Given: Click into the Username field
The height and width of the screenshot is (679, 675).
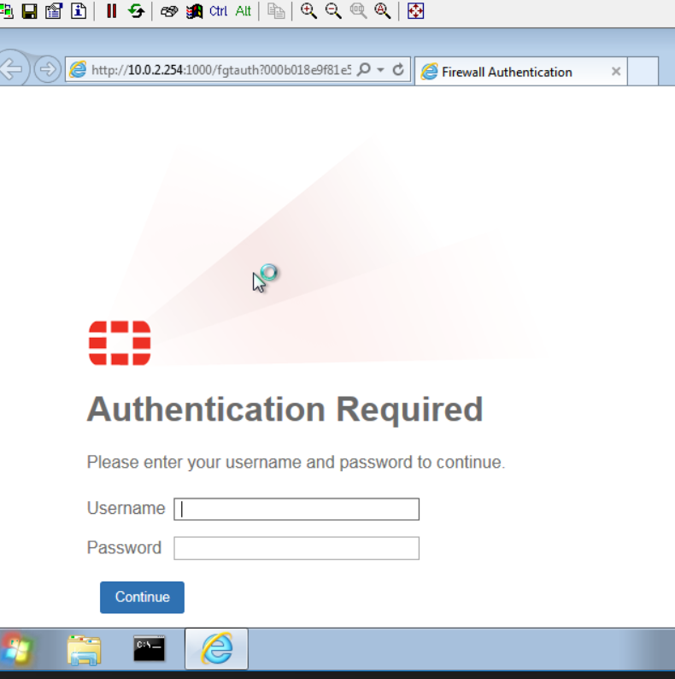Looking at the screenshot, I should pos(296,509).
